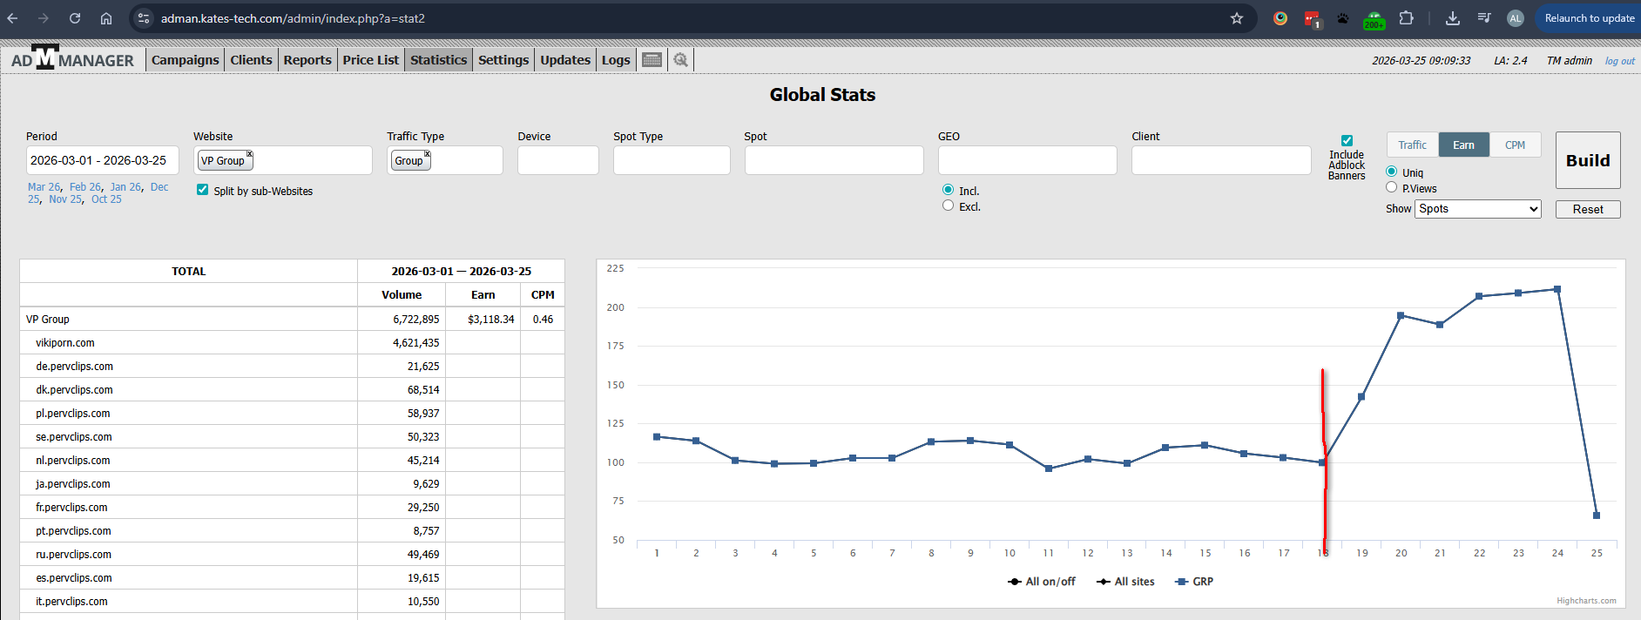Expand the Spot Type filter field
Screen dimensions: 1641x620
pyautogui.click(x=671, y=160)
